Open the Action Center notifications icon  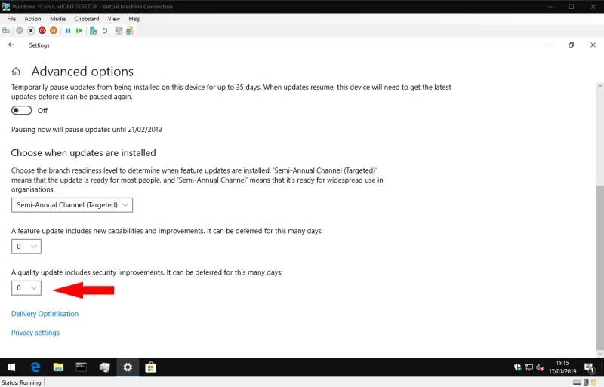589,367
